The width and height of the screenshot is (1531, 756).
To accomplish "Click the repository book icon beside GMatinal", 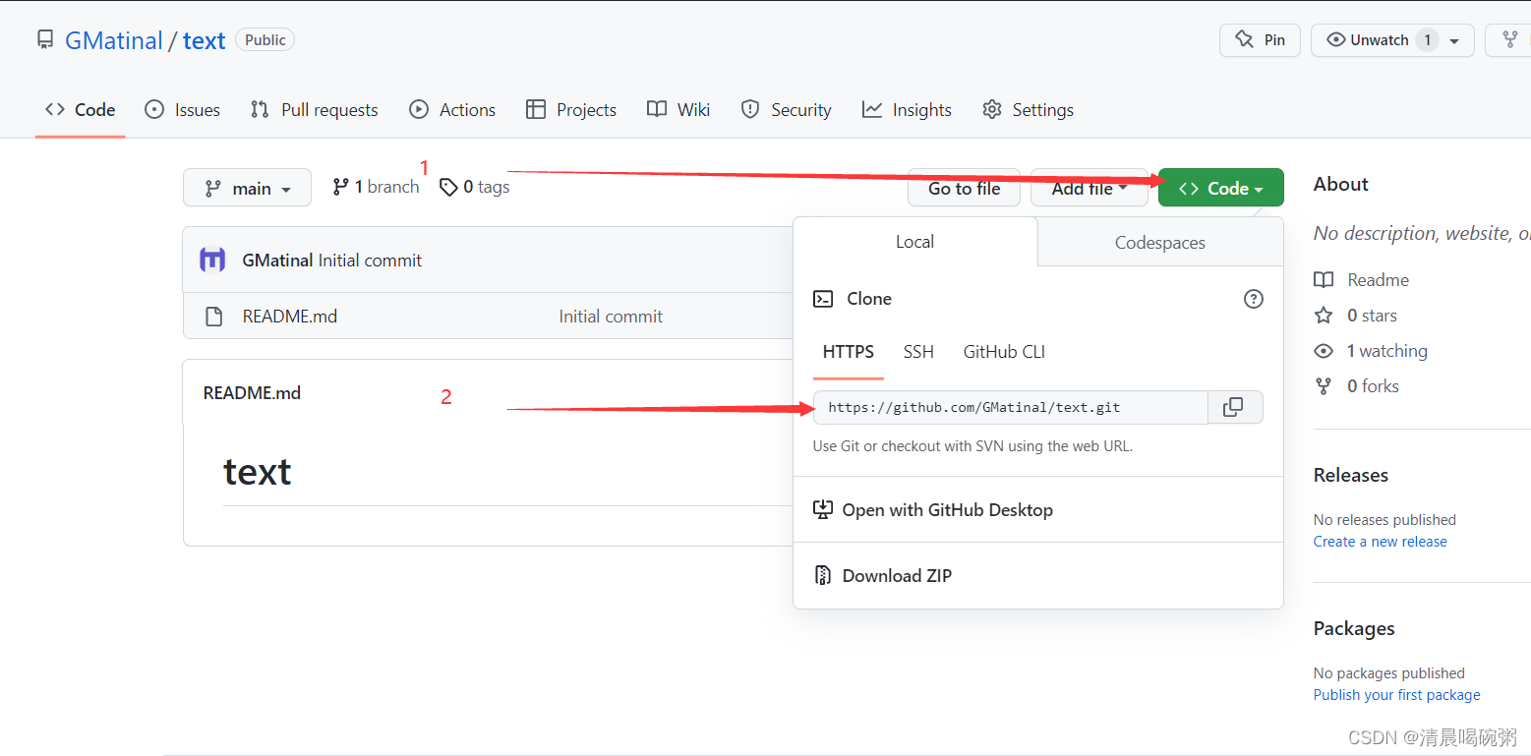I will click(44, 39).
